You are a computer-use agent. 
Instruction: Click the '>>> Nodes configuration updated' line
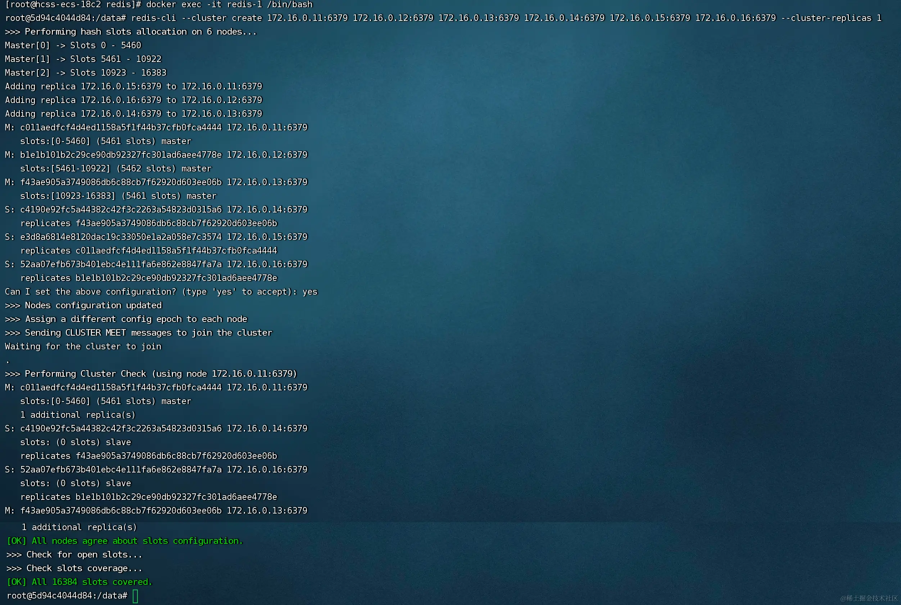coord(83,306)
